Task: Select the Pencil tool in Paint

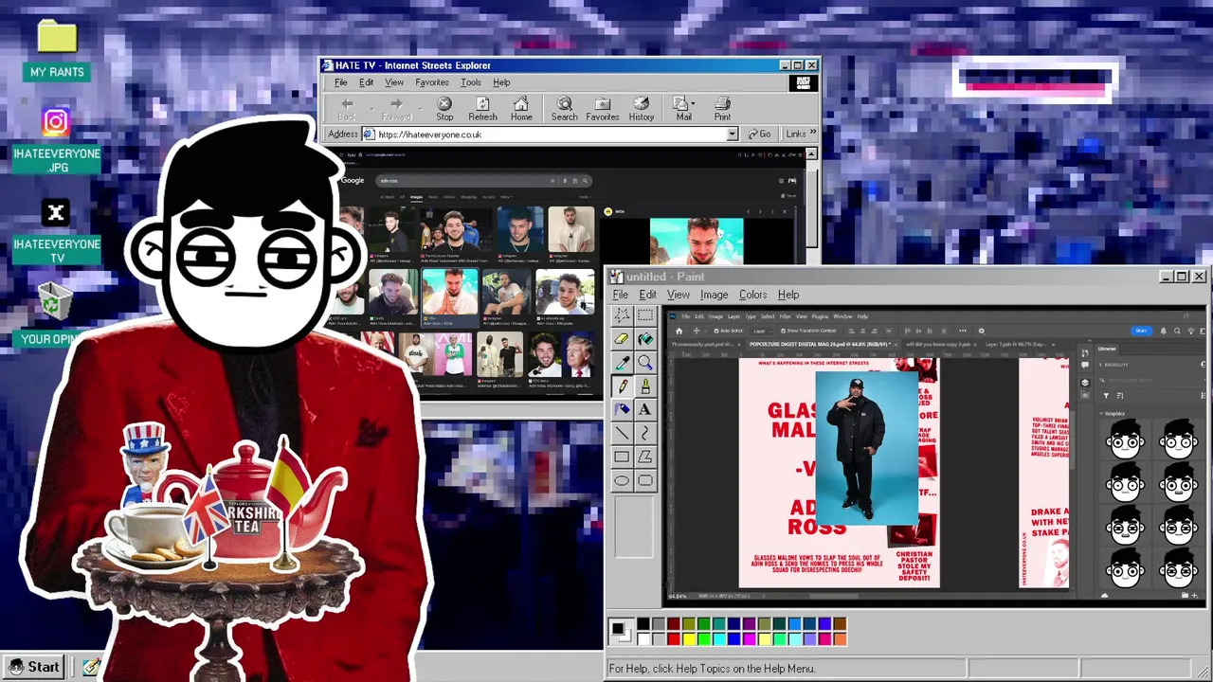Action: pyautogui.click(x=622, y=386)
